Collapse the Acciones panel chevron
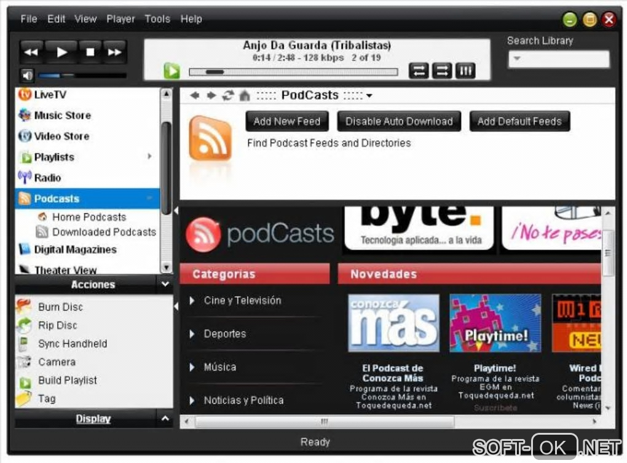Image resolution: width=627 pixels, height=463 pixels. tap(165, 284)
